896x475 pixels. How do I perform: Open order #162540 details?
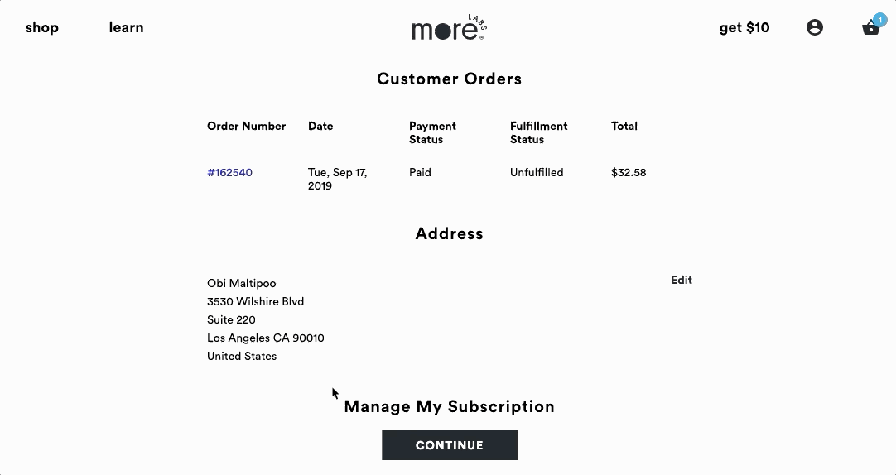229,173
